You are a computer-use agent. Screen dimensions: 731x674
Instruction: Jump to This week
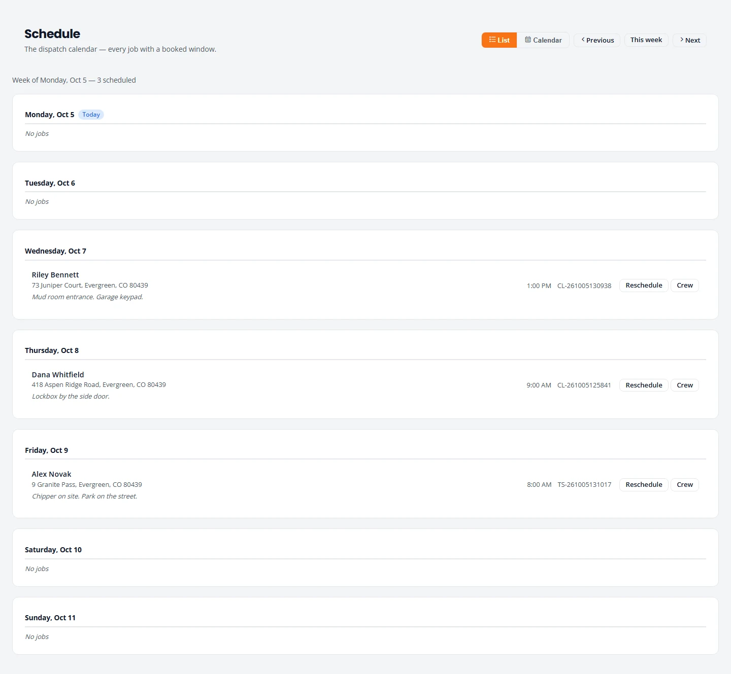[646, 40]
